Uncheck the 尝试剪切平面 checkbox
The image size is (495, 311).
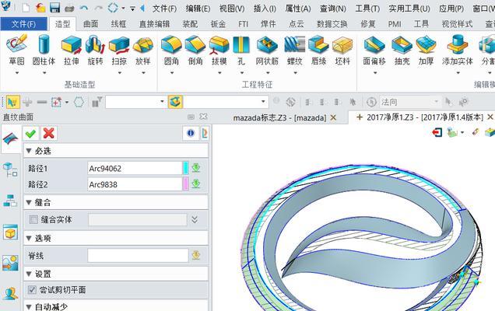pyautogui.click(x=32, y=289)
